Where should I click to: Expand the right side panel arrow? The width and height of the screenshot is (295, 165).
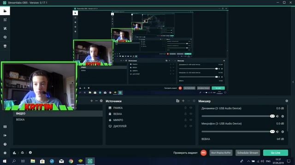pos(293,82)
